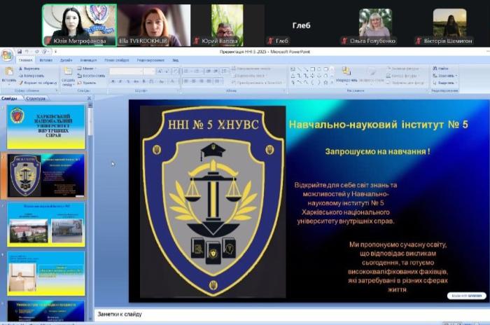Image resolution: width=490 pixels, height=325 pixels.
Task: Open the Анимация ribbon tab
Action: pos(88,60)
